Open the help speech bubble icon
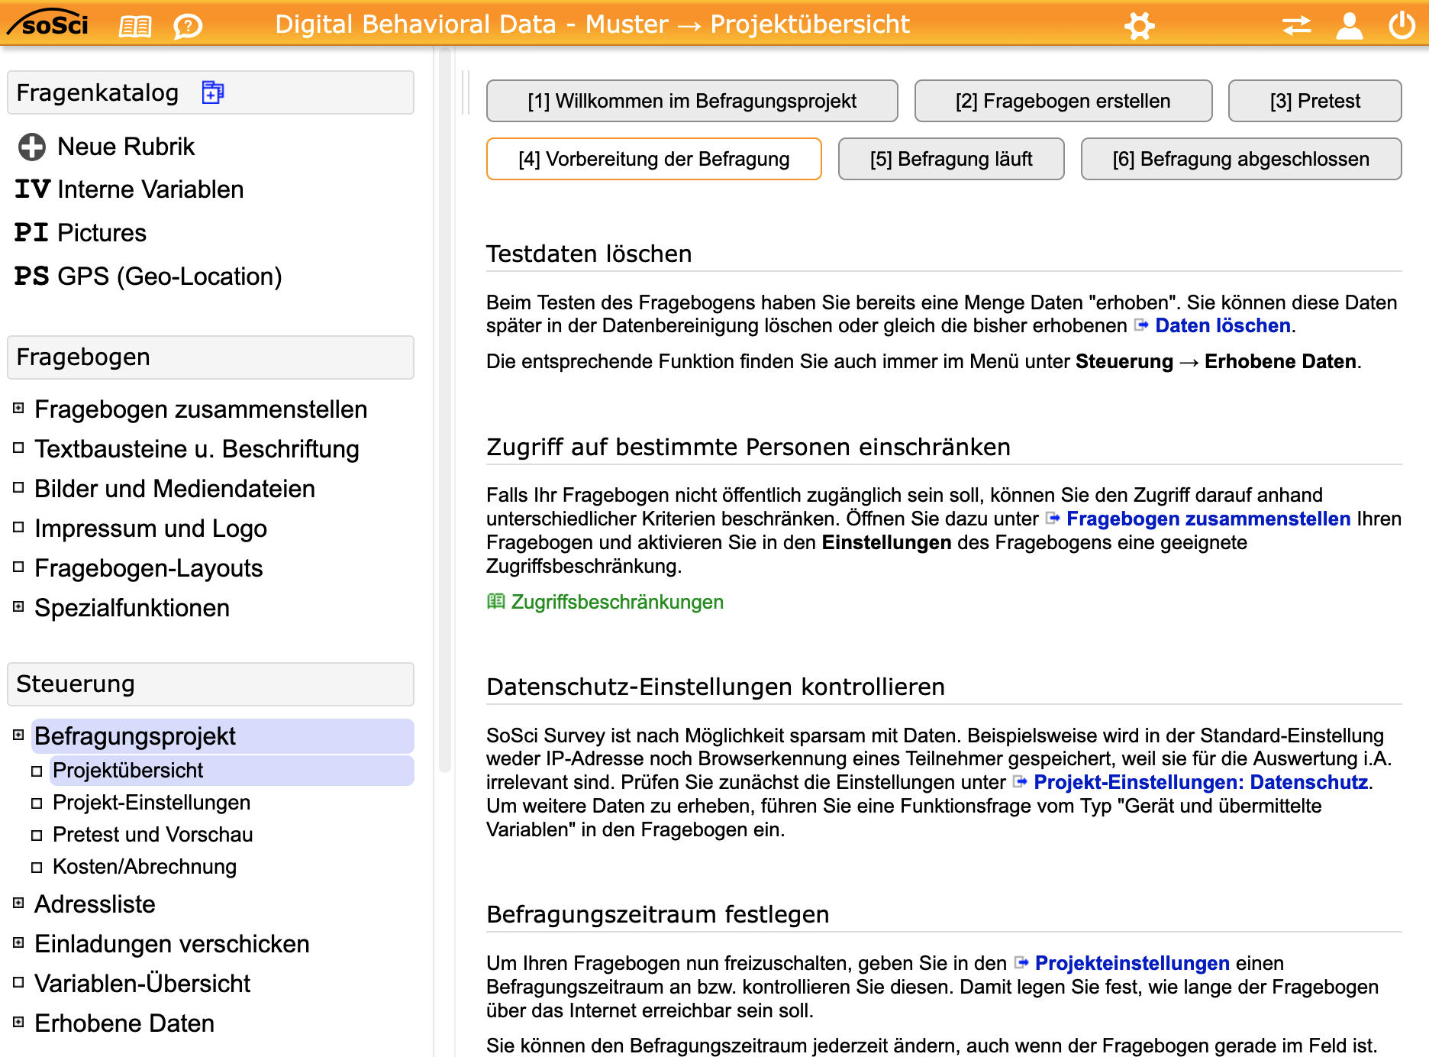This screenshot has height=1057, width=1429. point(187,27)
